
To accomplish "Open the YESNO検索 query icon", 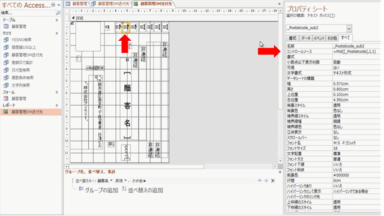I will point(6,40).
